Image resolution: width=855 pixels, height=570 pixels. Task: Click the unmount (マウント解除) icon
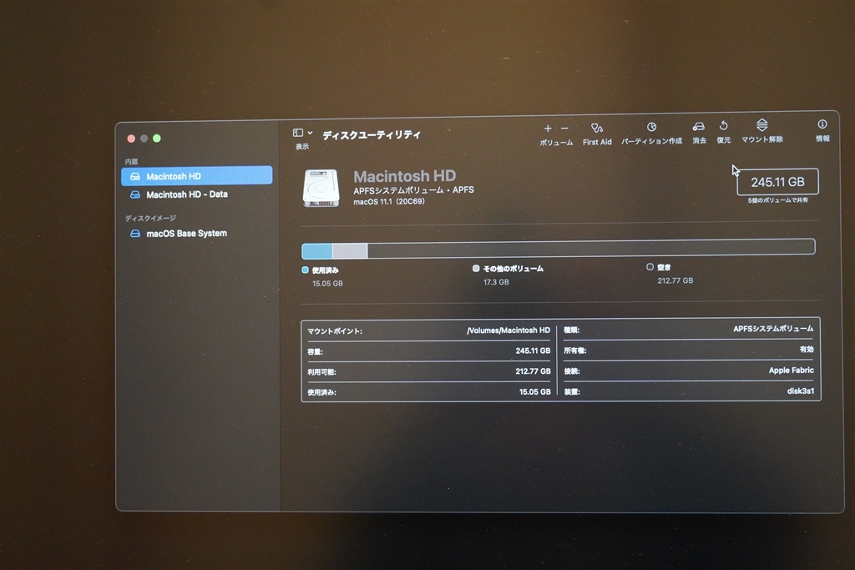[x=761, y=125]
